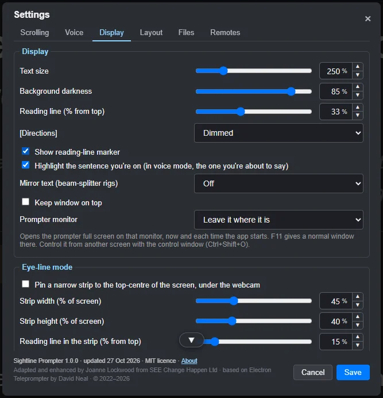The image size is (383, 398).
Task: Go to the Files tab
Action: pyautogui.click(x=186, y=32)
